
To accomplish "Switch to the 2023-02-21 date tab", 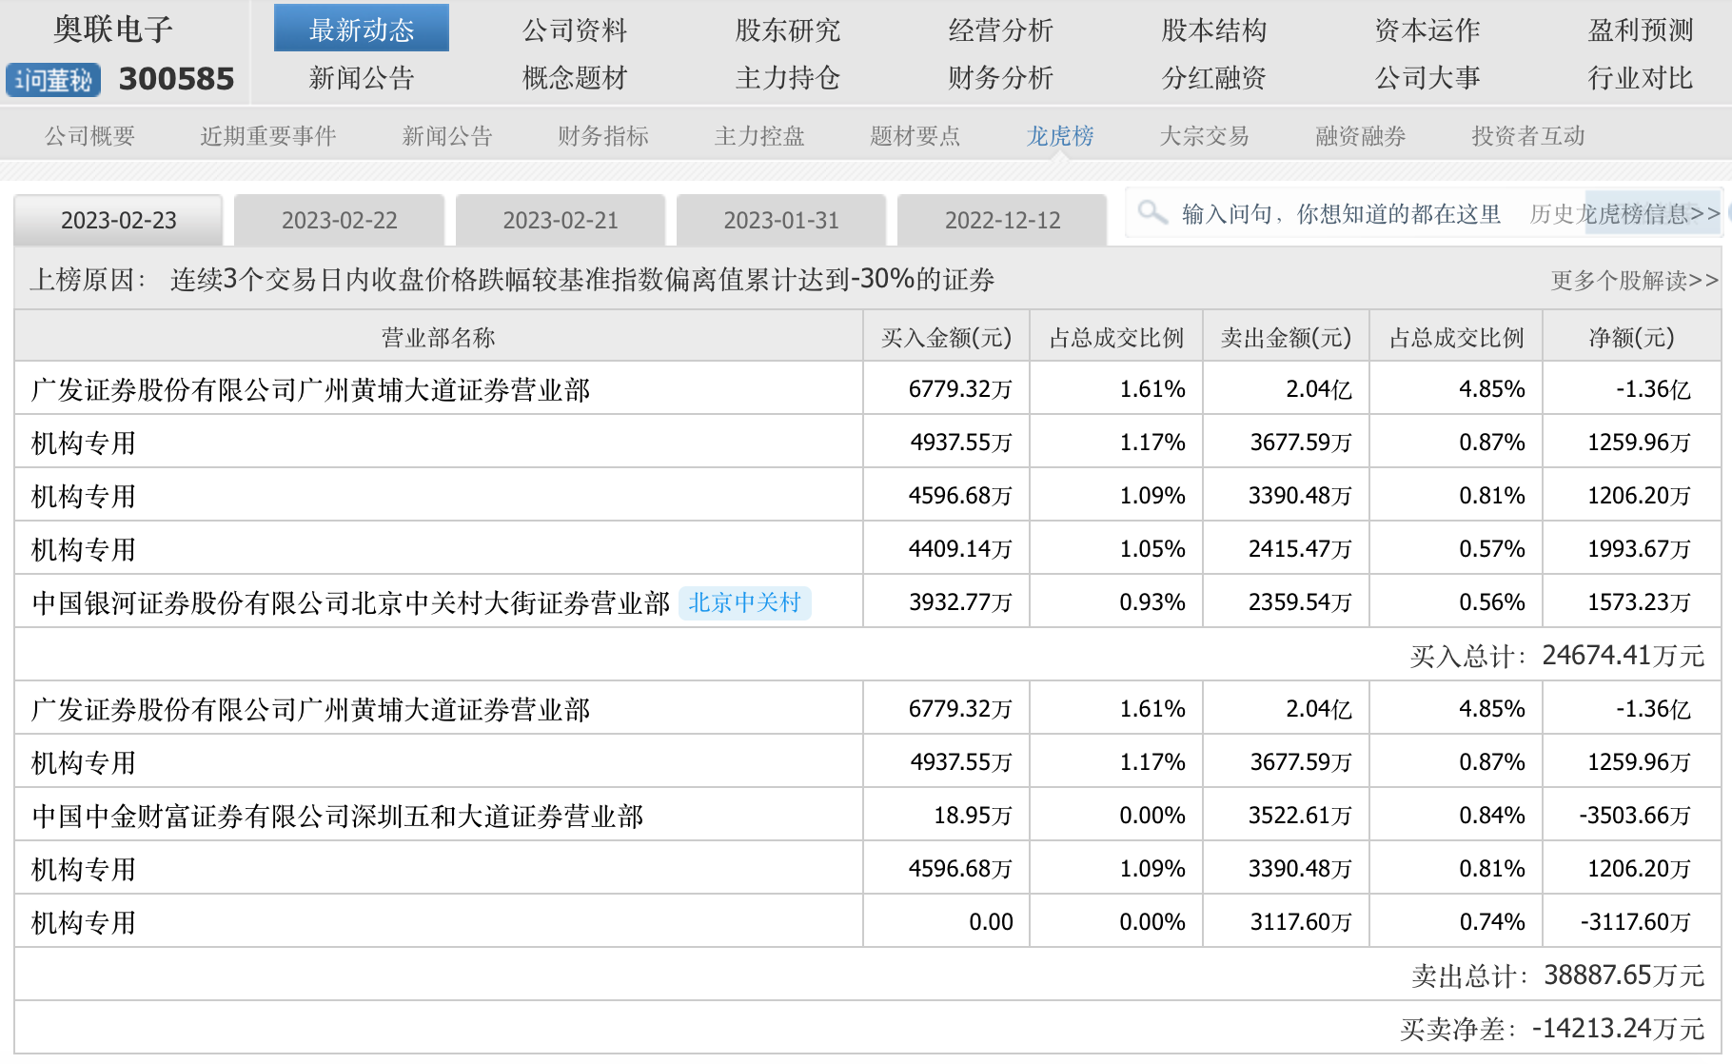I will click(x=560, y=221).
